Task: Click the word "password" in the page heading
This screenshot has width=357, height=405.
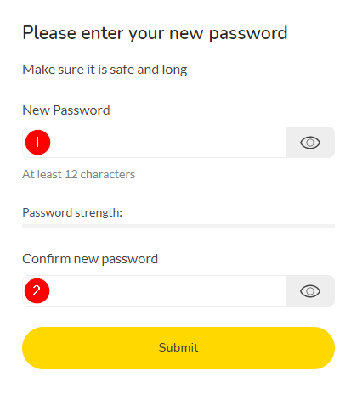Action: coord(248,35)
